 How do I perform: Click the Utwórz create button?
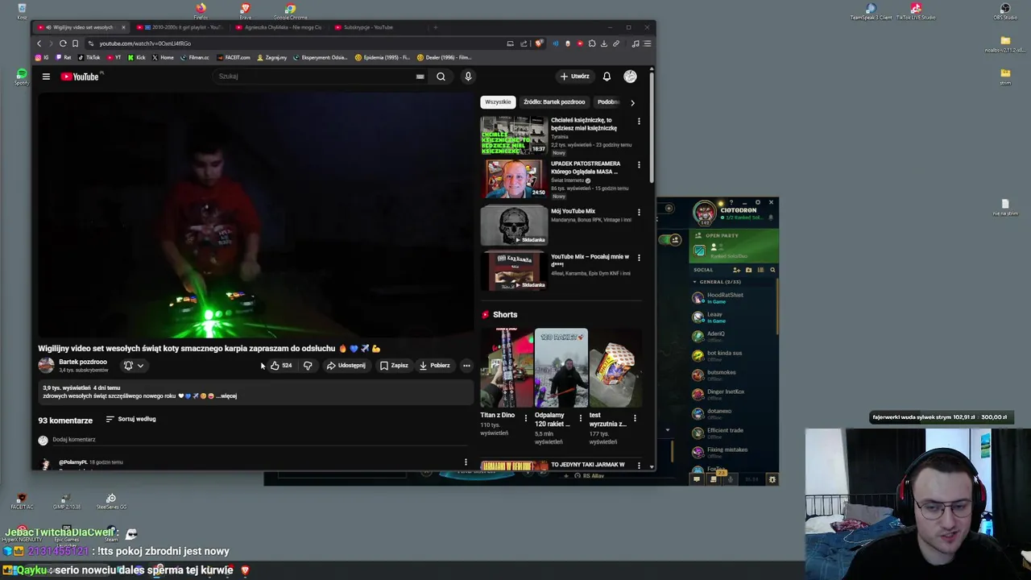(575, 77)
